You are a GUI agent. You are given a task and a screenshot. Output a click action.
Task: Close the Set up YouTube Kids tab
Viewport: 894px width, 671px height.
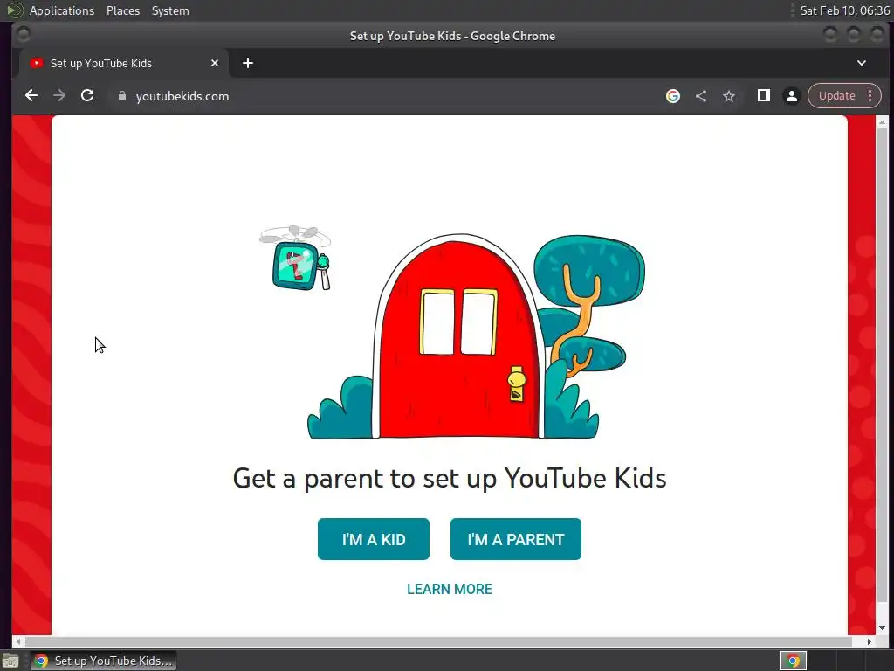pos(215,63)
